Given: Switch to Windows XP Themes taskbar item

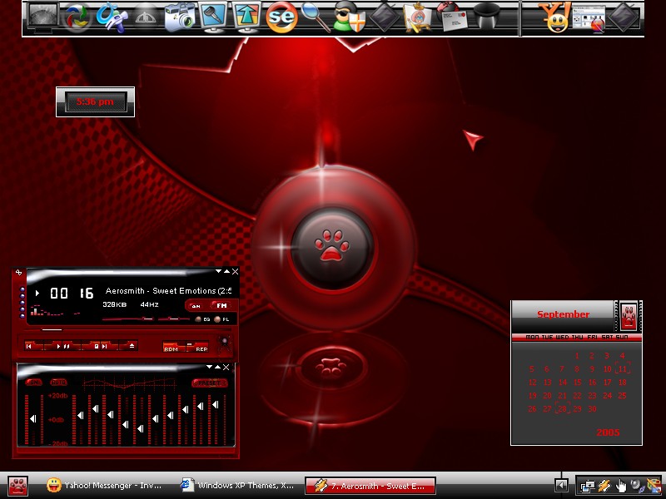Looking at the screenshot, I should point(237,486).
